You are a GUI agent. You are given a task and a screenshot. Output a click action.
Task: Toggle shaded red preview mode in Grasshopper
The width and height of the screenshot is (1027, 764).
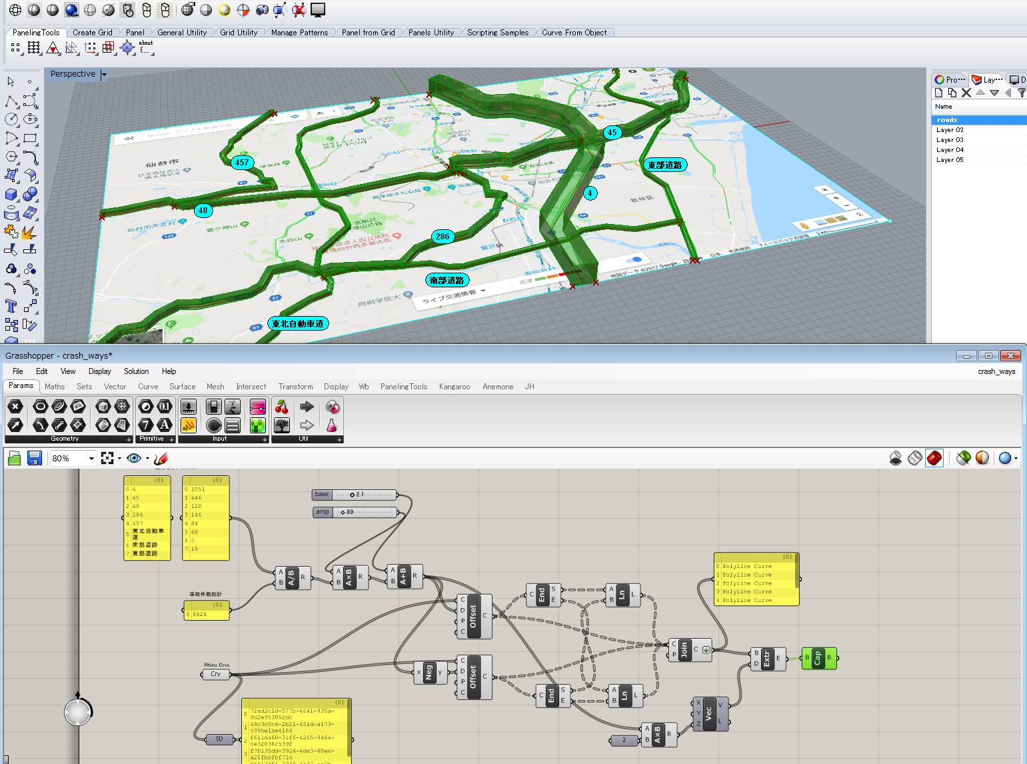click(934, 458)
